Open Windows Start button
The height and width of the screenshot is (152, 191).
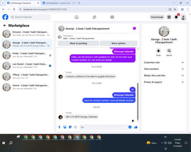(3, 143)
